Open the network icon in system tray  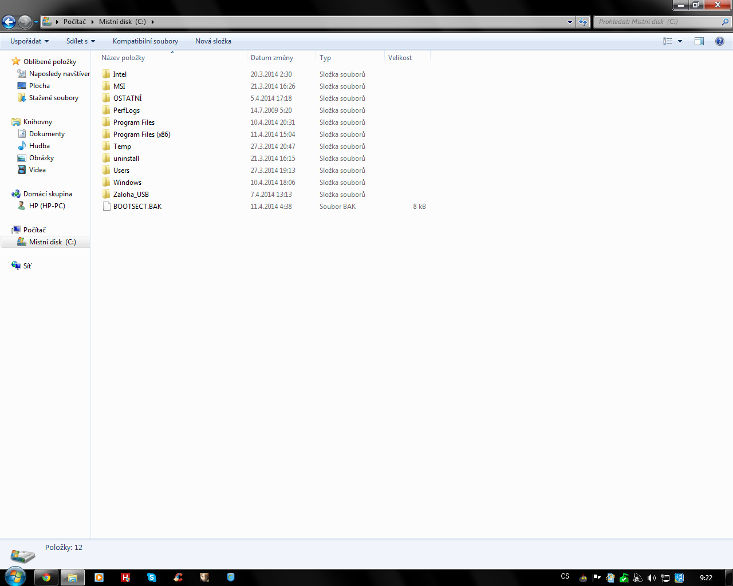pyautogui.click(x=665, y=578)
